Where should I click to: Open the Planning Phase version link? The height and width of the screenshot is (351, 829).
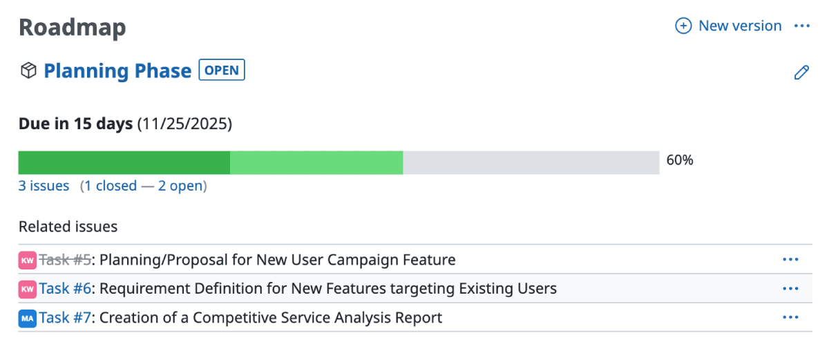(x=117, y=71)
